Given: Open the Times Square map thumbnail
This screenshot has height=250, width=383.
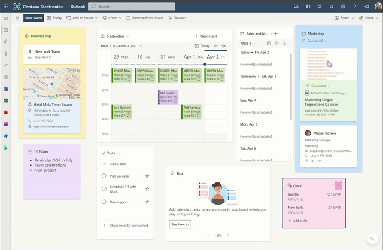Looking at the screenshot, I should [52, 84].
